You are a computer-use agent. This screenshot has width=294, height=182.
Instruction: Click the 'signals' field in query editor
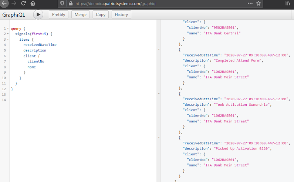coord(22,34)
